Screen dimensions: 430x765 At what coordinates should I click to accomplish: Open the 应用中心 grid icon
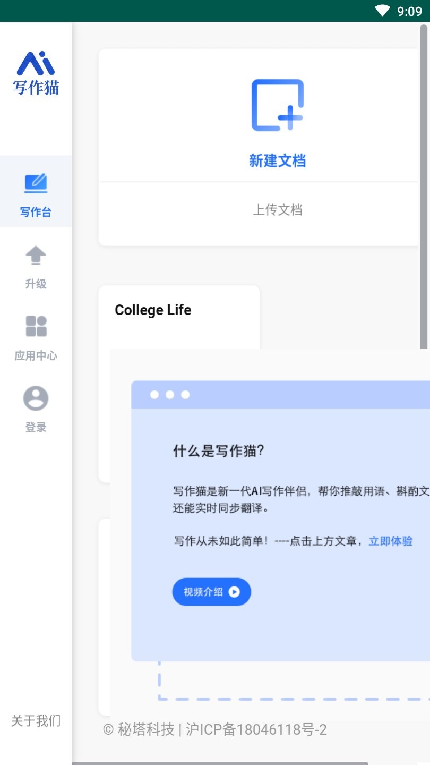36,326
